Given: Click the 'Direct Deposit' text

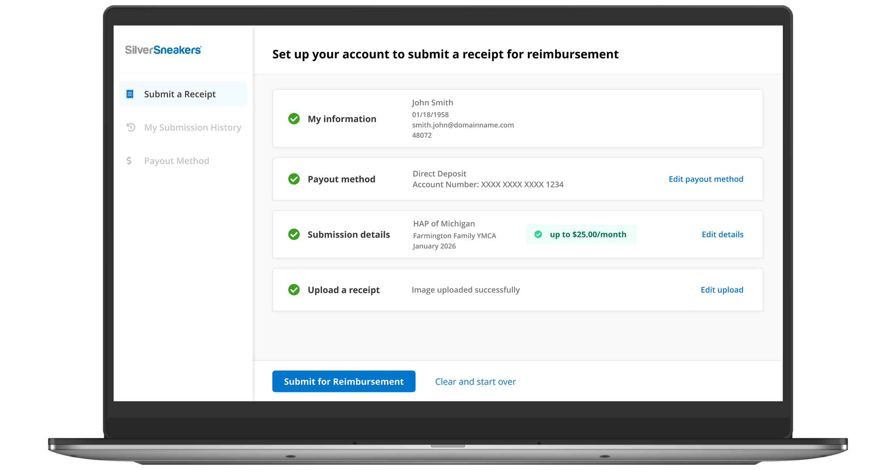Looking at the screenshot, I should (439, 174).
